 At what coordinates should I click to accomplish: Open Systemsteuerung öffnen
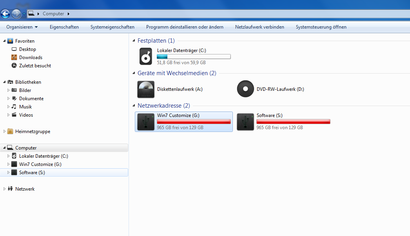(x=321, y=27)
